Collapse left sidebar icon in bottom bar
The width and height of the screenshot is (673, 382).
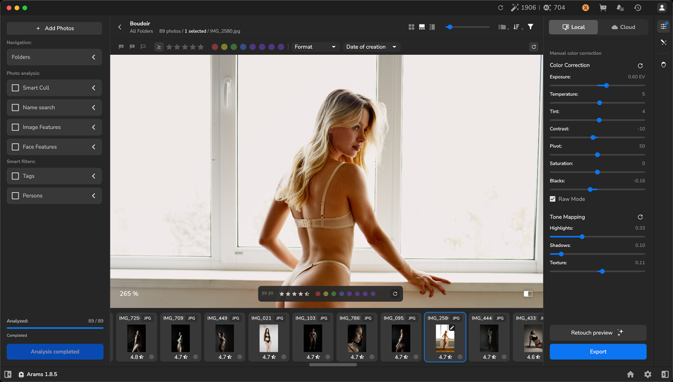click(x=8, y=374)
